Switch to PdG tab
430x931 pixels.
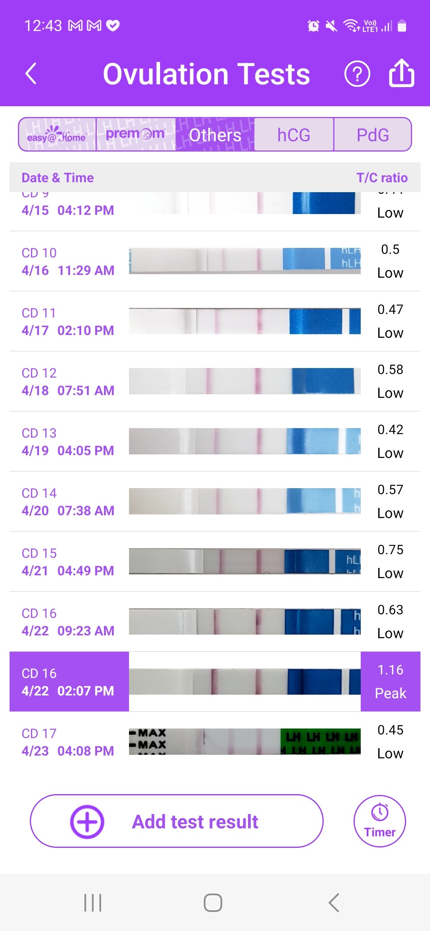(x=372, y=134)
